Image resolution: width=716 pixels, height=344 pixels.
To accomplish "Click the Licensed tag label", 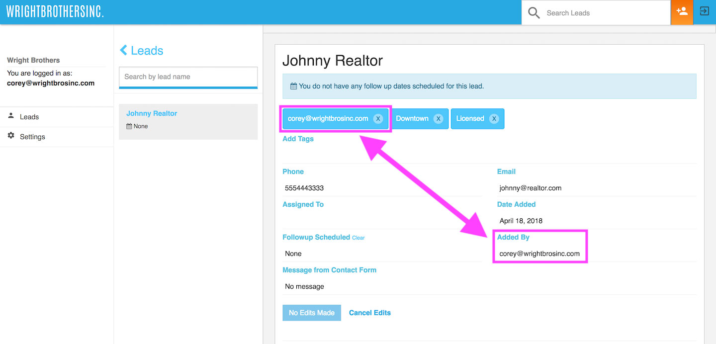I will click(470, 119).
